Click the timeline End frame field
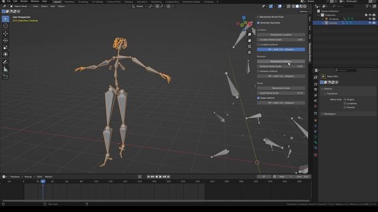 (x=303, y=177)
